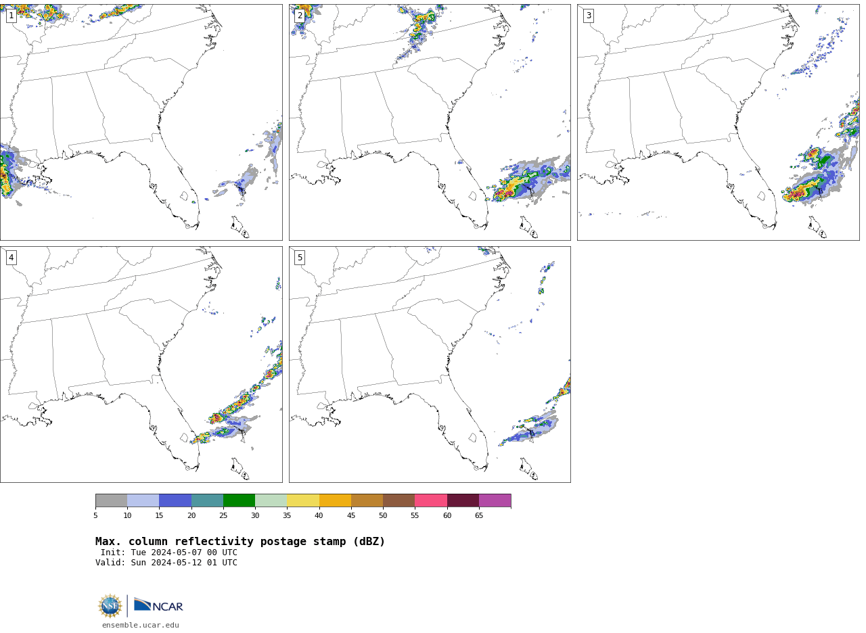The image size is (866, 633).
Task: Click the pink 55-60 dBZ swatch
Action: 431,500
